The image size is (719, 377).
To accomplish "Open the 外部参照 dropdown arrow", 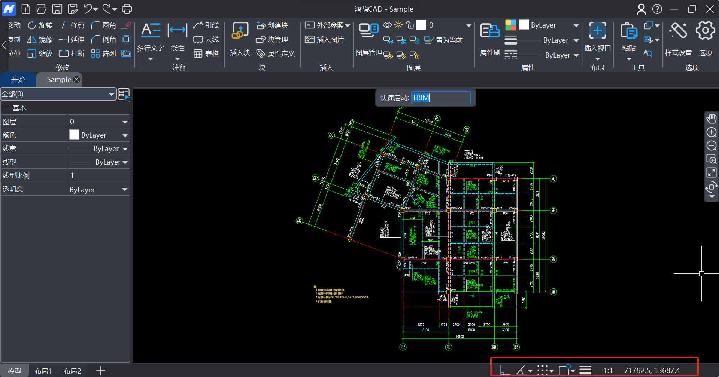I will pyautogui.click(x=348, y=25).
